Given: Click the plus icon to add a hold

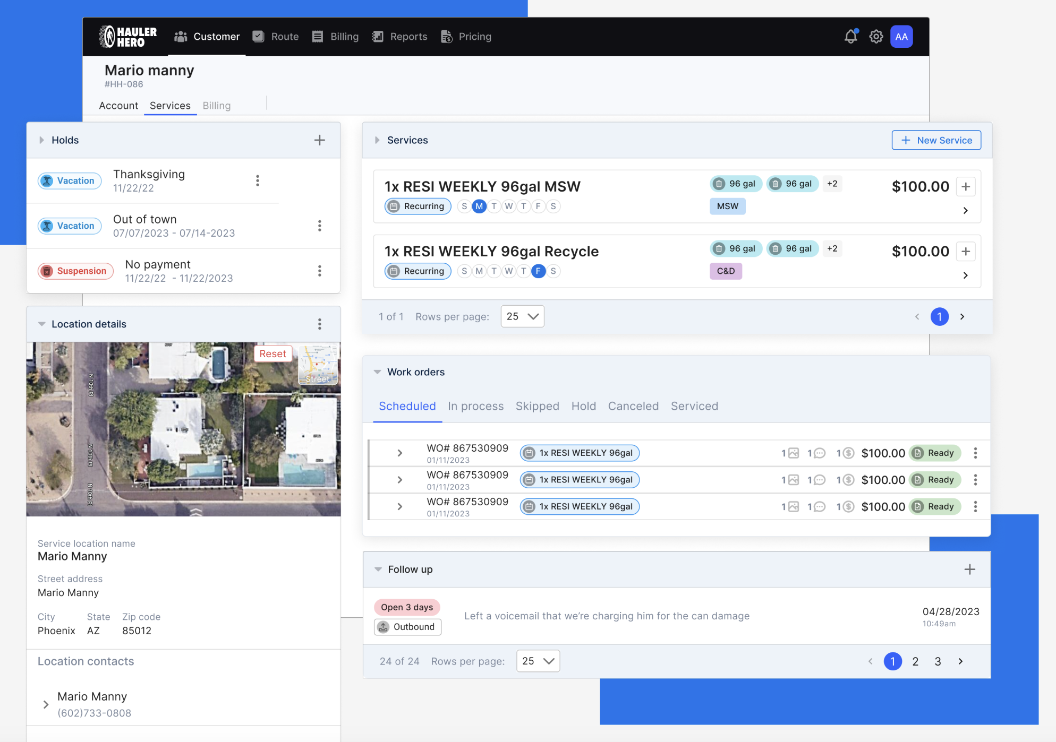Looking at the screenshot, I should (320, 140).
